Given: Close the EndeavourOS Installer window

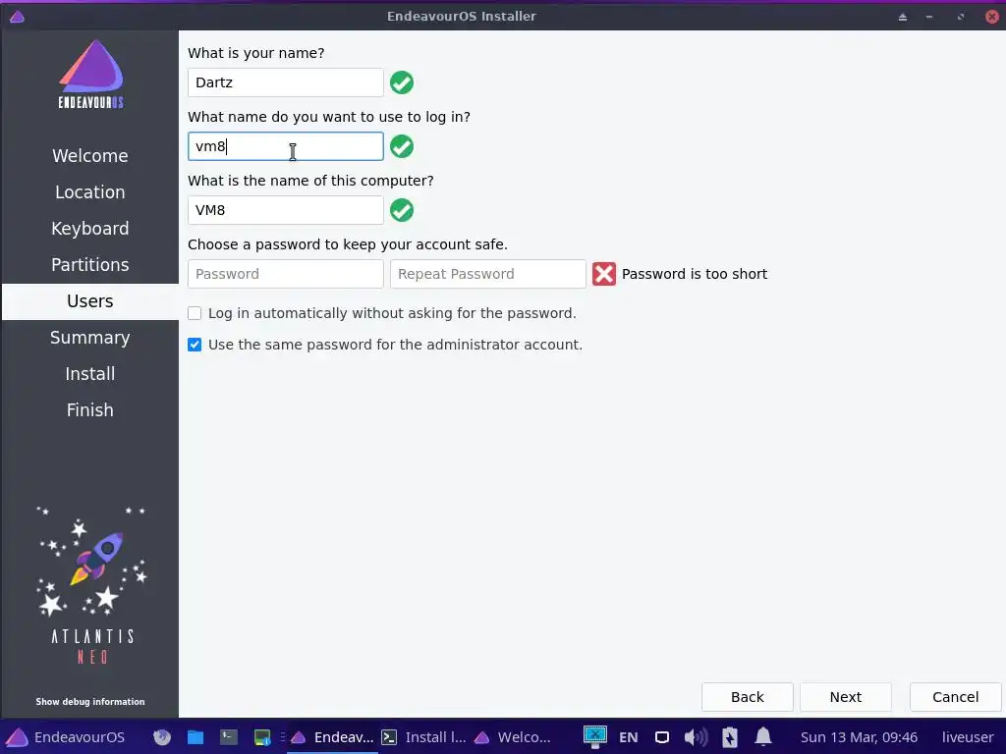Looking at the screenshot, I should coord(992,17).
